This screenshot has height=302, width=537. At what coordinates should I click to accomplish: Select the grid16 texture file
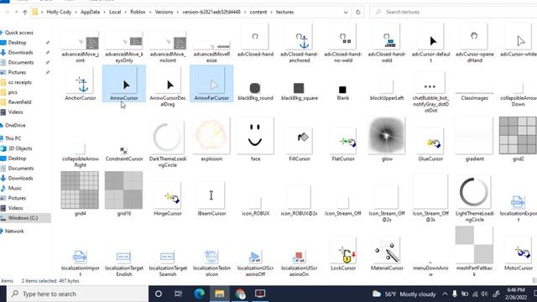coord(124,194)
